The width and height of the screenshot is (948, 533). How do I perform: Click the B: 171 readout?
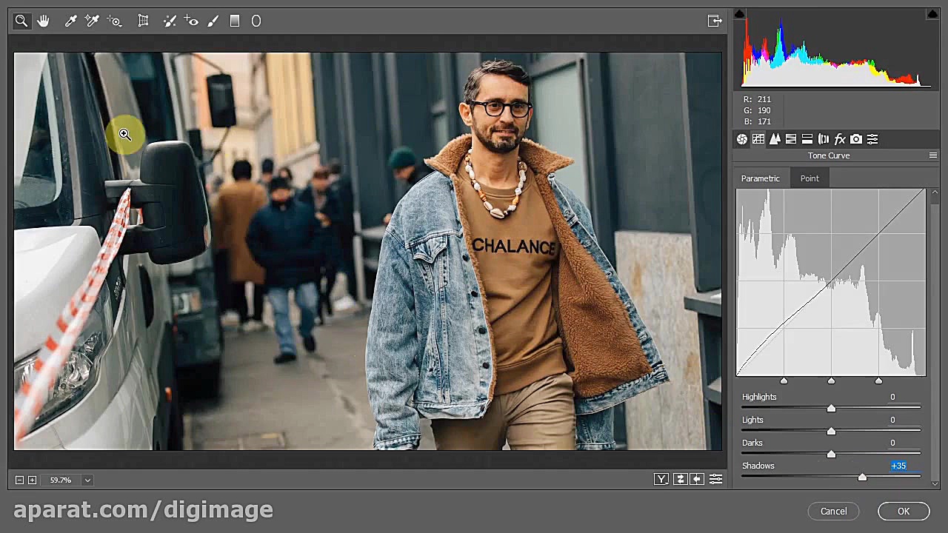point(757,121)
